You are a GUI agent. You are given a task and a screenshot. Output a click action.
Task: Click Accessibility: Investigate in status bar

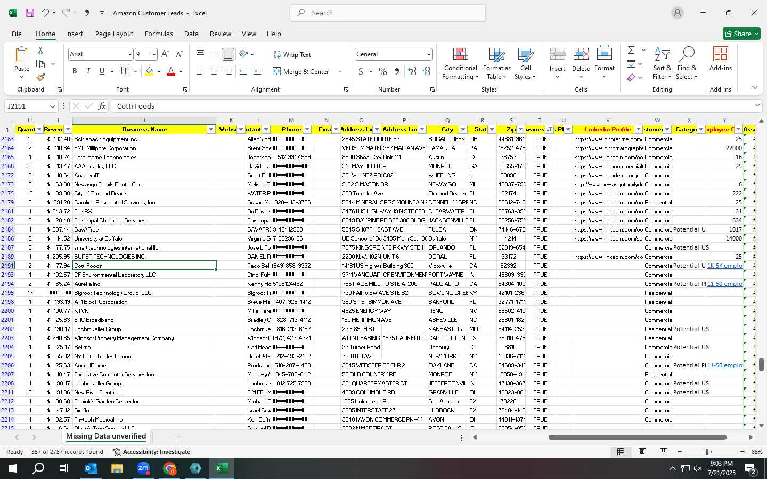click(152, 452)
